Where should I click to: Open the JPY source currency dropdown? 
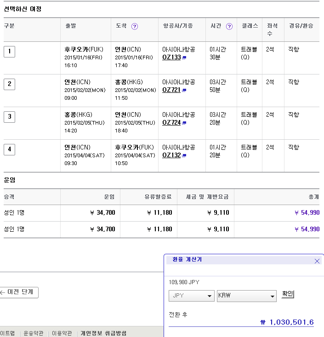192,296
